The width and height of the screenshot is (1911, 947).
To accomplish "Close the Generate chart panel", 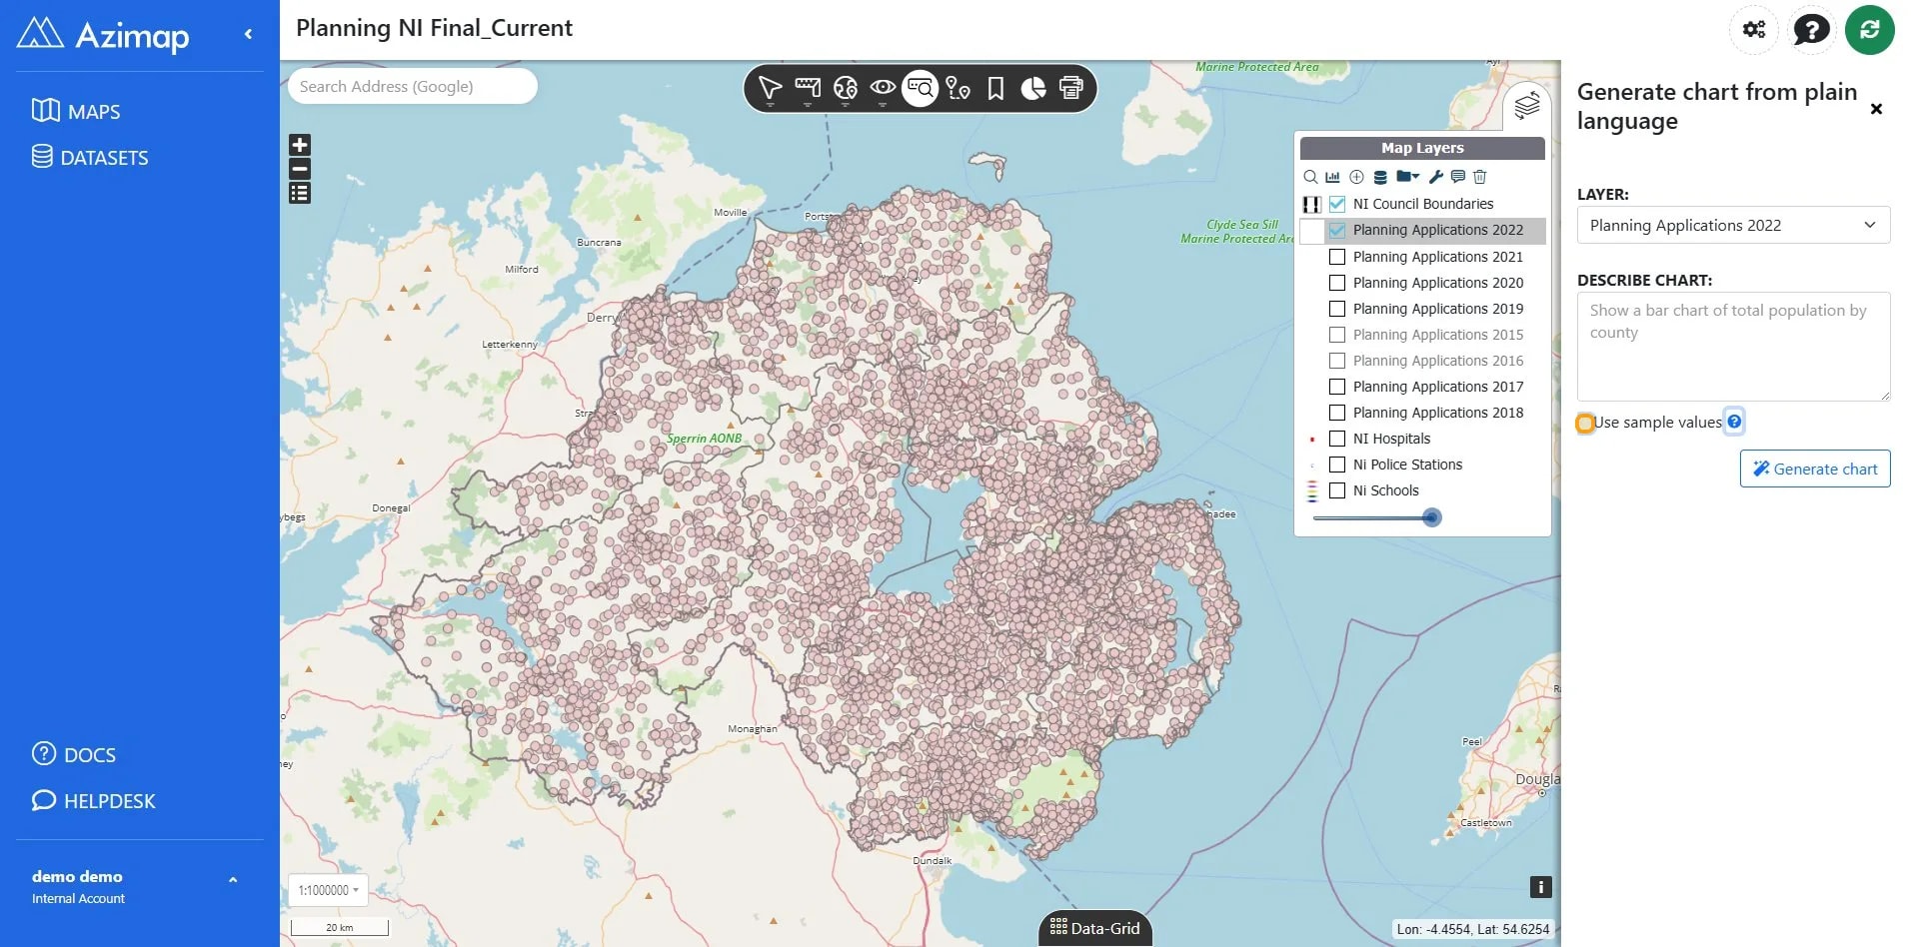I will (1876, 109).
